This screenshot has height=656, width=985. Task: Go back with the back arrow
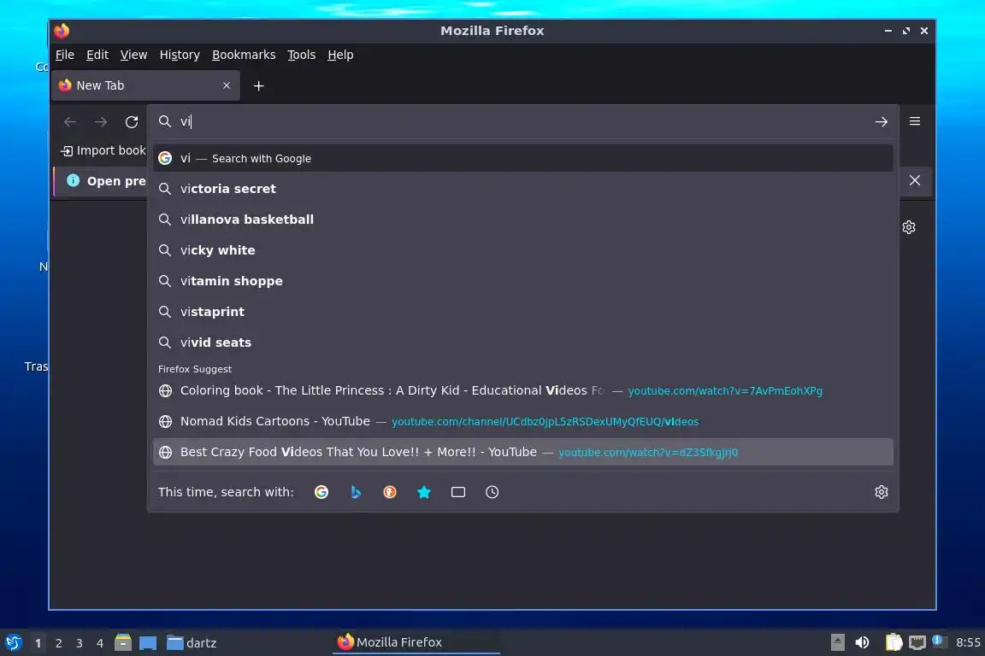[x=70, y=122]
